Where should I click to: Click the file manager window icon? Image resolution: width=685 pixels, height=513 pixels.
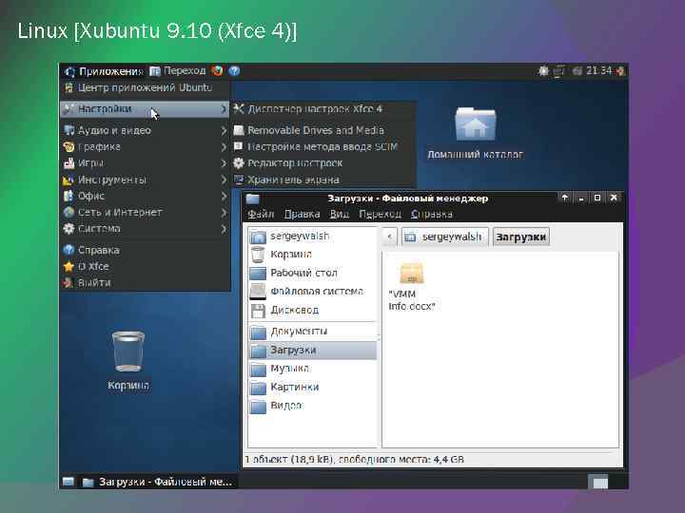252,199
